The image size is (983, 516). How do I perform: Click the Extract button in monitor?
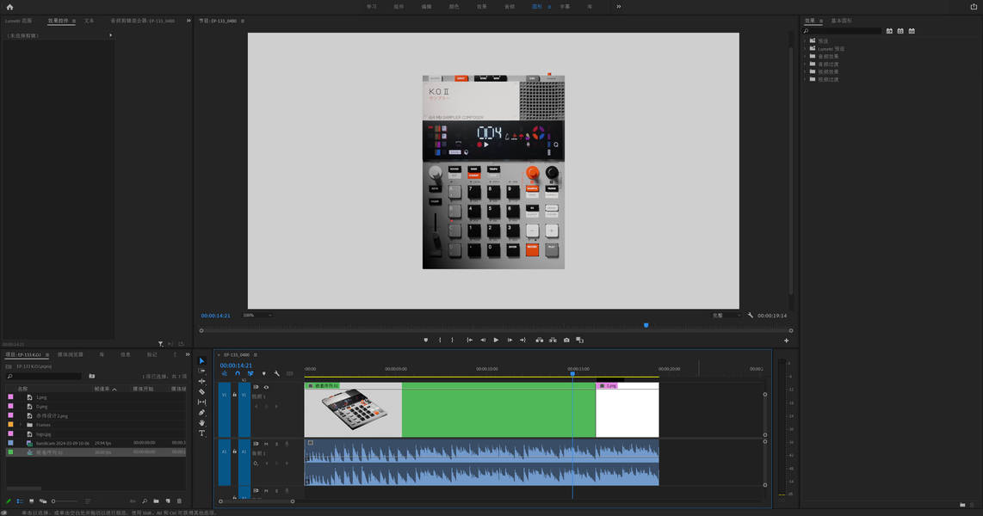pos(553,340)
